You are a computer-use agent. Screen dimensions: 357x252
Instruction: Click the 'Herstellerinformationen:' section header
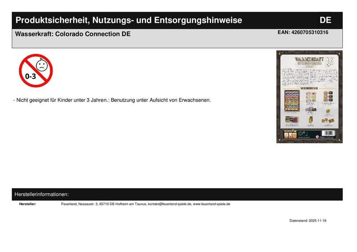click(41, 195)
